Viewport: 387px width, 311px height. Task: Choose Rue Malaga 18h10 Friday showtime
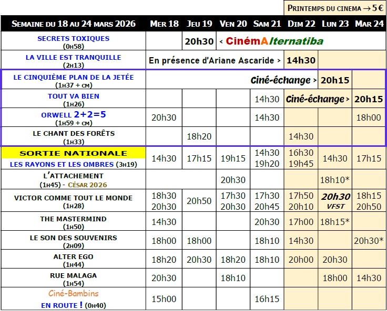tap(233, 278)
